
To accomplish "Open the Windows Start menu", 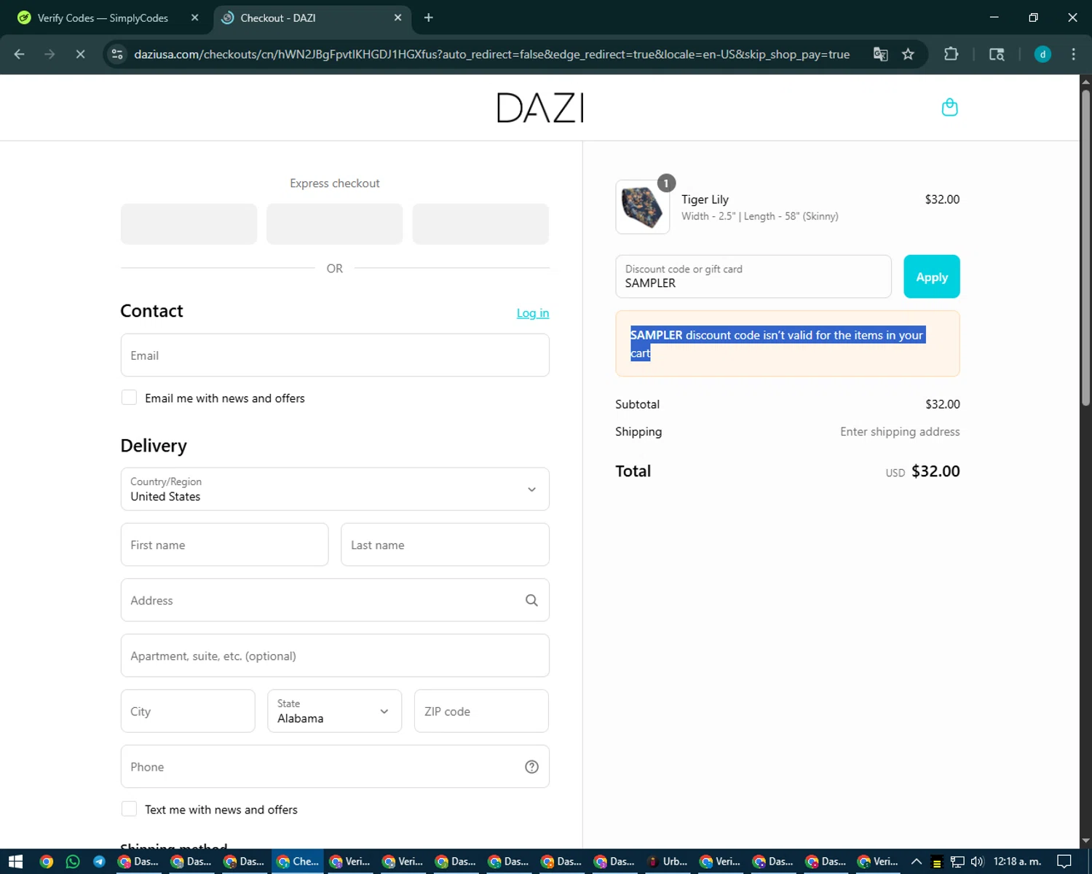I will click(x=15, y=862).
